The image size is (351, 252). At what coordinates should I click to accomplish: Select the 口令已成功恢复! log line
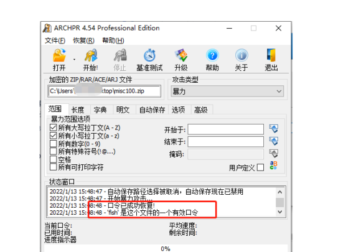click(102, 205)
